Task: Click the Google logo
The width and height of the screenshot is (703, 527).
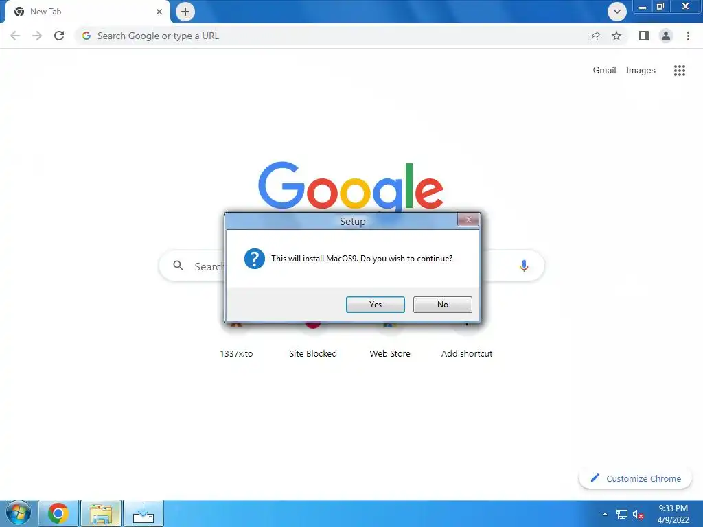Action: (x=351, y=186)
